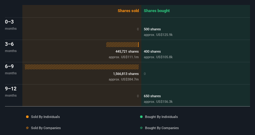Click the 3–6 months row label
This screenshot has height=135, width=255.
11,47
